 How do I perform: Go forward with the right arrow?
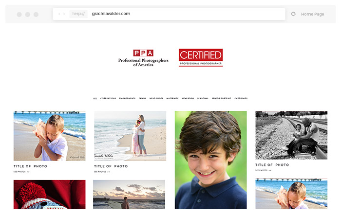click(64, 14)
